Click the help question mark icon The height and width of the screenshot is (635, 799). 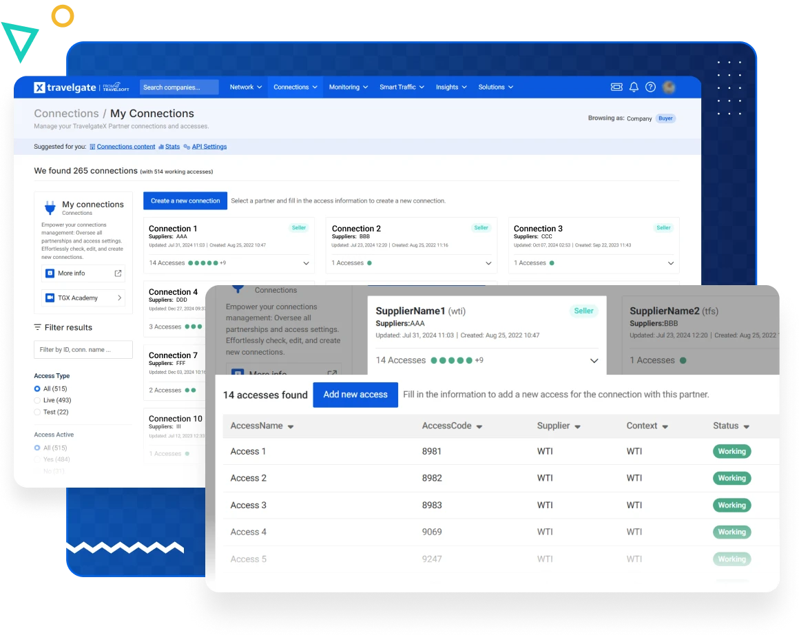(650, 87)
